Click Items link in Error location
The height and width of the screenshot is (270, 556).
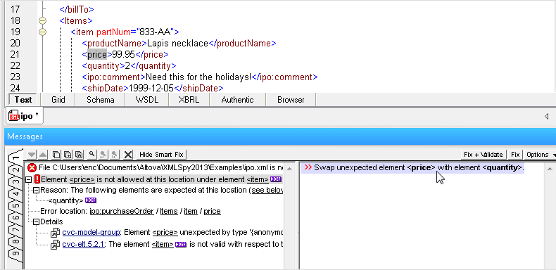(169, 211)
